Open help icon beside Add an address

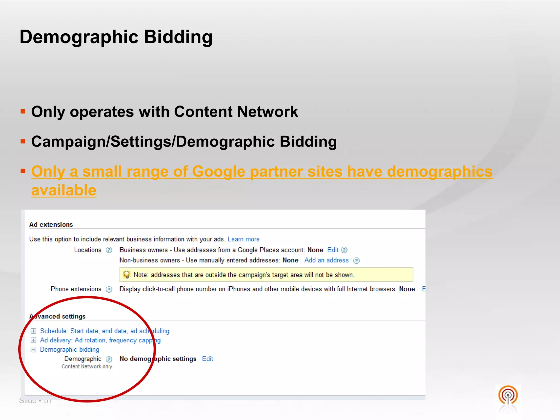tap(356, 261)
